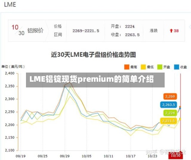Click the LME heading text
Image resolution: width=191 pixels, height=160 pixels.
(x=10, y=5)
